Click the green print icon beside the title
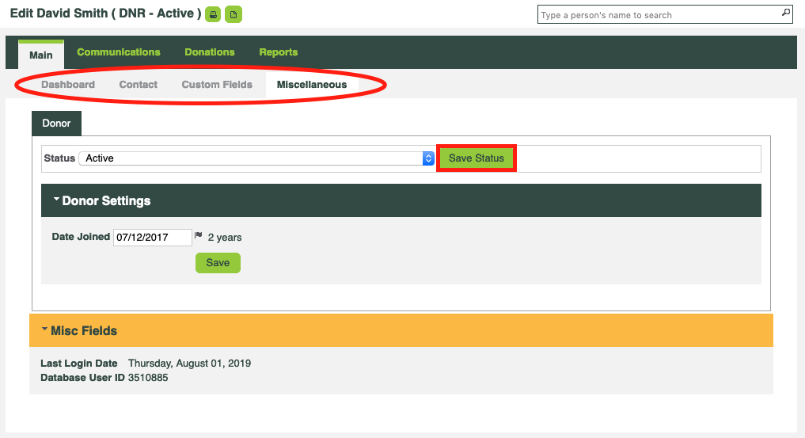Image resolution: width=805 pixels, height=438 pixels. pos(213,14)
